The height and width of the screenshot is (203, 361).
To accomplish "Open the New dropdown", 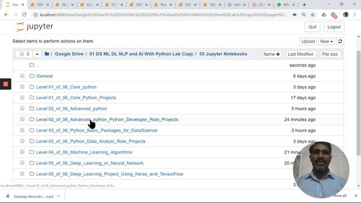I will pyautogui.click(x=327, y=41).
